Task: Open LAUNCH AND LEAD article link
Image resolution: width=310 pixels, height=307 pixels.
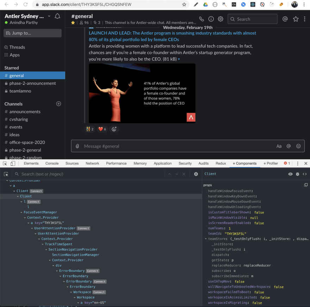Action: coord(172,36)
